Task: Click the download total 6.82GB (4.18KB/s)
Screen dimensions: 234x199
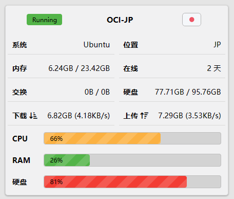Action: pyautogui.click(x=79, y=116)
